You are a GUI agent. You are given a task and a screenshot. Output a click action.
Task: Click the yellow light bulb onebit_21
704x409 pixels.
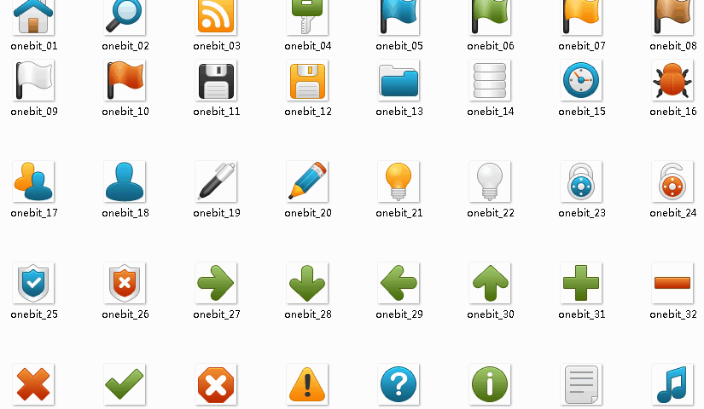tap(399, 181)
